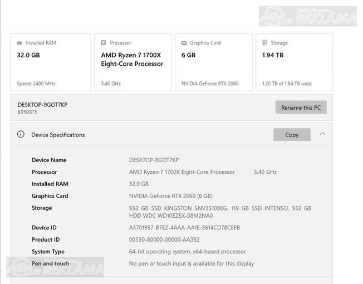
Task: Select the Installed RAM value 32.0 GB in specs
Action: pyautogui.click(x=139, y=184)
